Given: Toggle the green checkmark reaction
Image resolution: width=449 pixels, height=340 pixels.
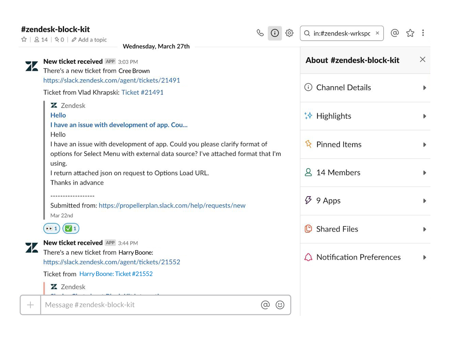Looking at the screenshot, I should [x=71, y=228].
